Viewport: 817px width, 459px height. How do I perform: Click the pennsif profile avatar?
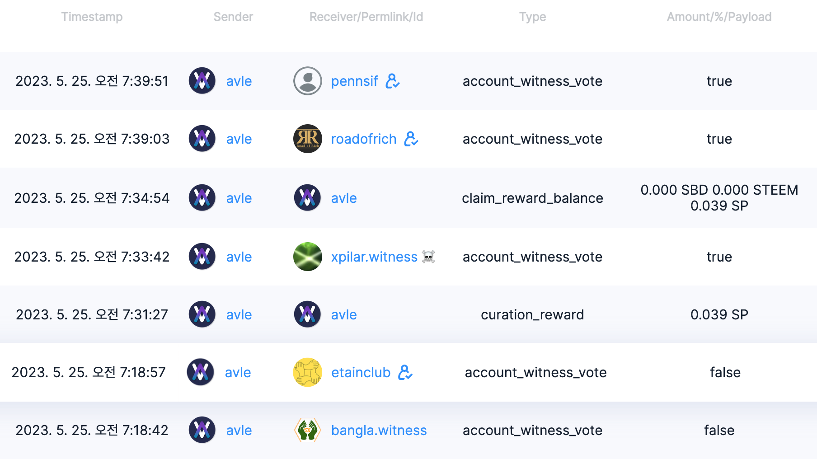(308, 81)
